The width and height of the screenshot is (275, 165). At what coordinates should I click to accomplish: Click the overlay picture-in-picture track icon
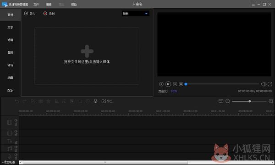pyautogui.click(x=10, y=133)
